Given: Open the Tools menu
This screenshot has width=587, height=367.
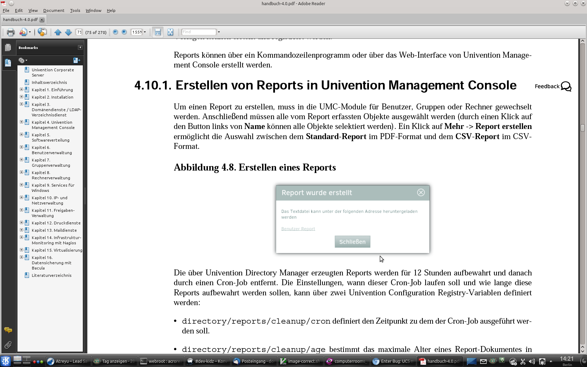Looking at the screenshot, I should click(x=75, y=10).
